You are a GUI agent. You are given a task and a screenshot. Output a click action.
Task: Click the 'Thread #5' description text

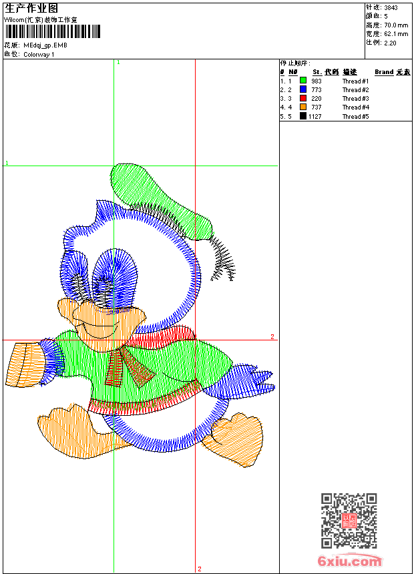click(355, 116)
